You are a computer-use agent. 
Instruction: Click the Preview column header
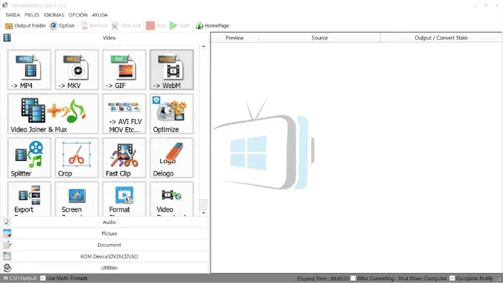(x=234, y=38)
